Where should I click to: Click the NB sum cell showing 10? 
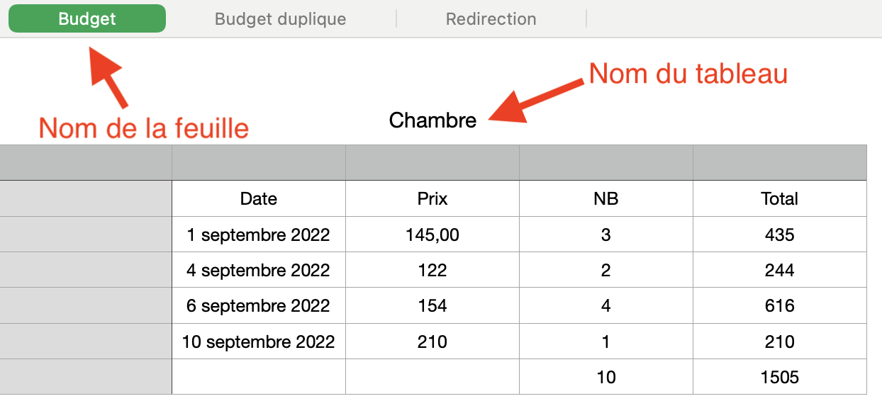point(606,377)
